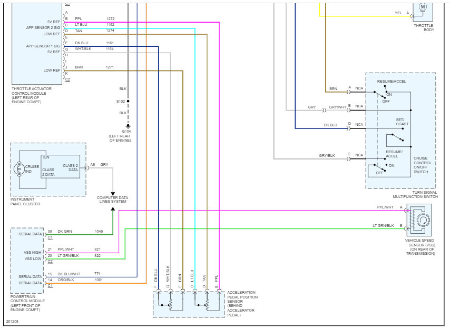Image resolution: width=450 pixels, height=329 pixels.
Task: Click the TAN label beside circuit 1274
Action: (x=79, y=31)
